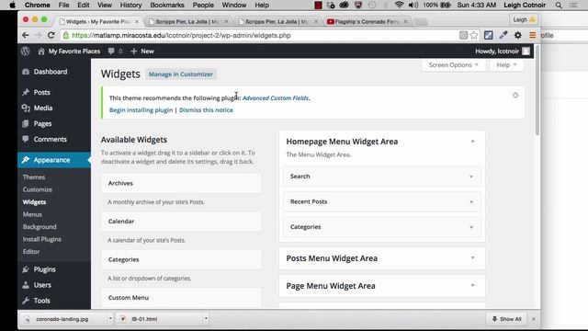Open IB-01.html download options arrow
The height and width of the screenshot is (331, 588).
(206, 319)
